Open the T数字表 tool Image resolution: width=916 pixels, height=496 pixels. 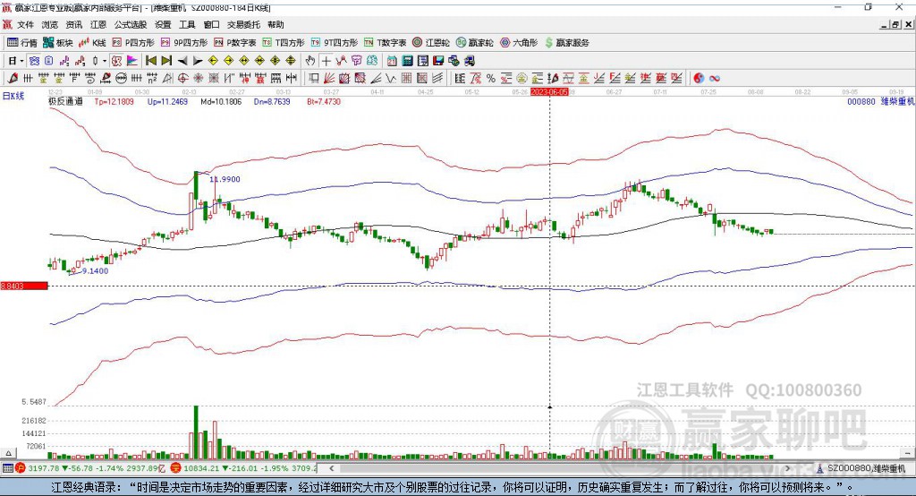(385, 43)
